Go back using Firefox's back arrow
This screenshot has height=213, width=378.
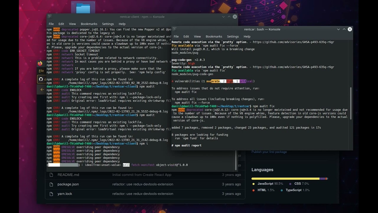tap(42, 89)
